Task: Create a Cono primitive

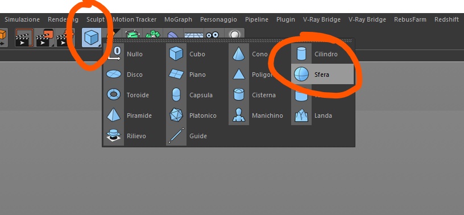Action: (x=259, y=54)
